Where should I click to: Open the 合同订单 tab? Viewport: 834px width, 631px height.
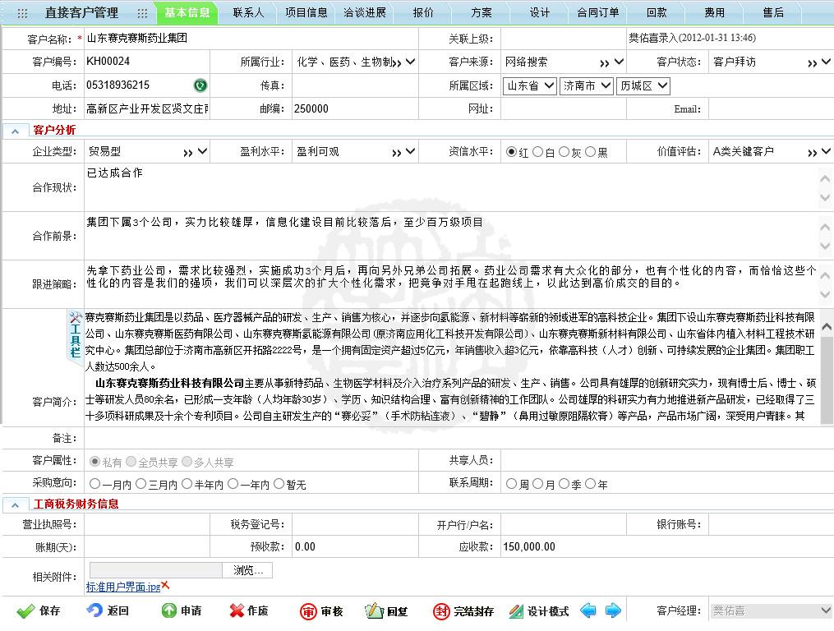598,12
